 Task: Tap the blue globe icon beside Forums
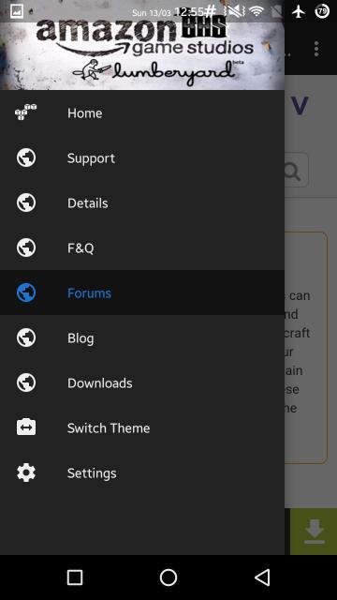(26, 292)
